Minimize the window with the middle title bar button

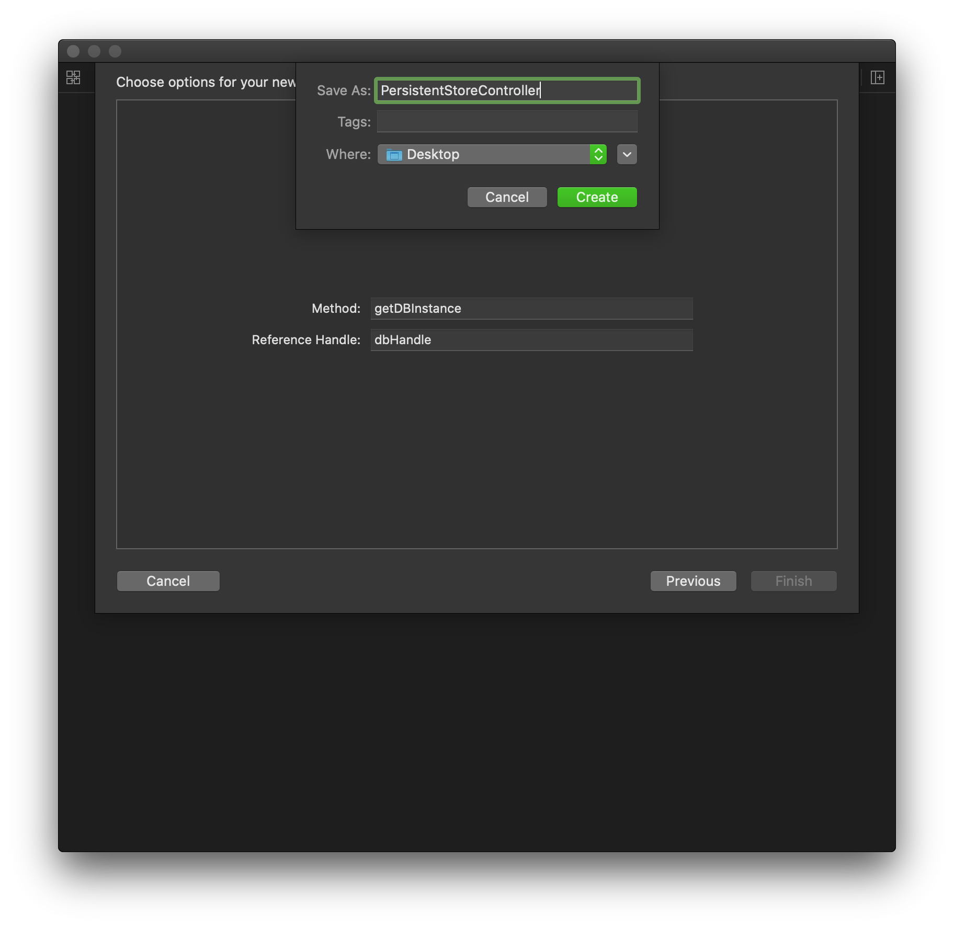[94, 51]
